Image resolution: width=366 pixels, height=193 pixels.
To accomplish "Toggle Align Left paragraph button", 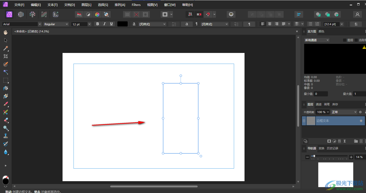I will pyautogui.click(x=263, y=24).
